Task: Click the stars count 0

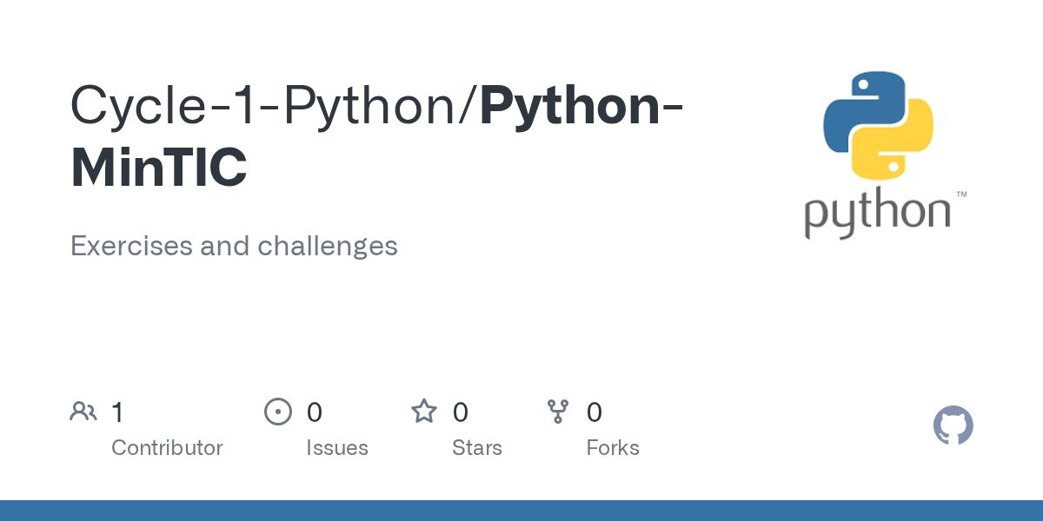Action: (x=461, y=412)
